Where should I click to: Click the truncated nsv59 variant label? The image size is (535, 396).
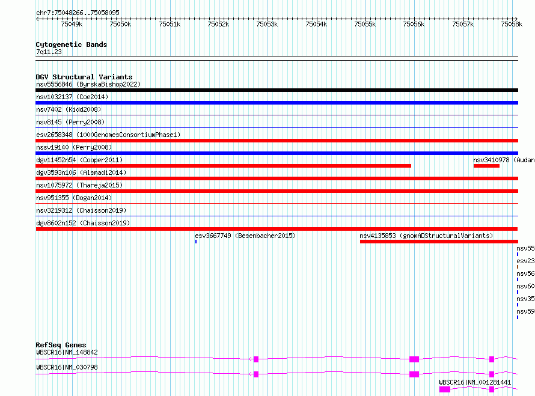[x=525, y=311]
